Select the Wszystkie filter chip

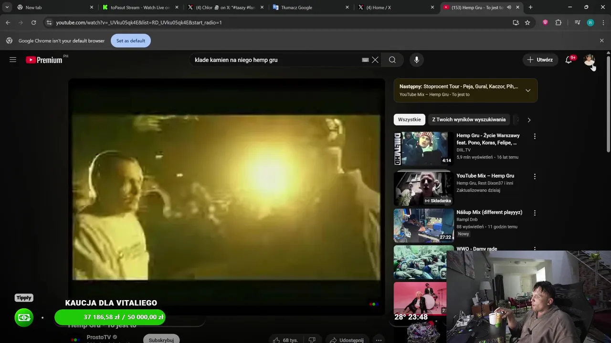pyautogui.click(x=410, y=120)
